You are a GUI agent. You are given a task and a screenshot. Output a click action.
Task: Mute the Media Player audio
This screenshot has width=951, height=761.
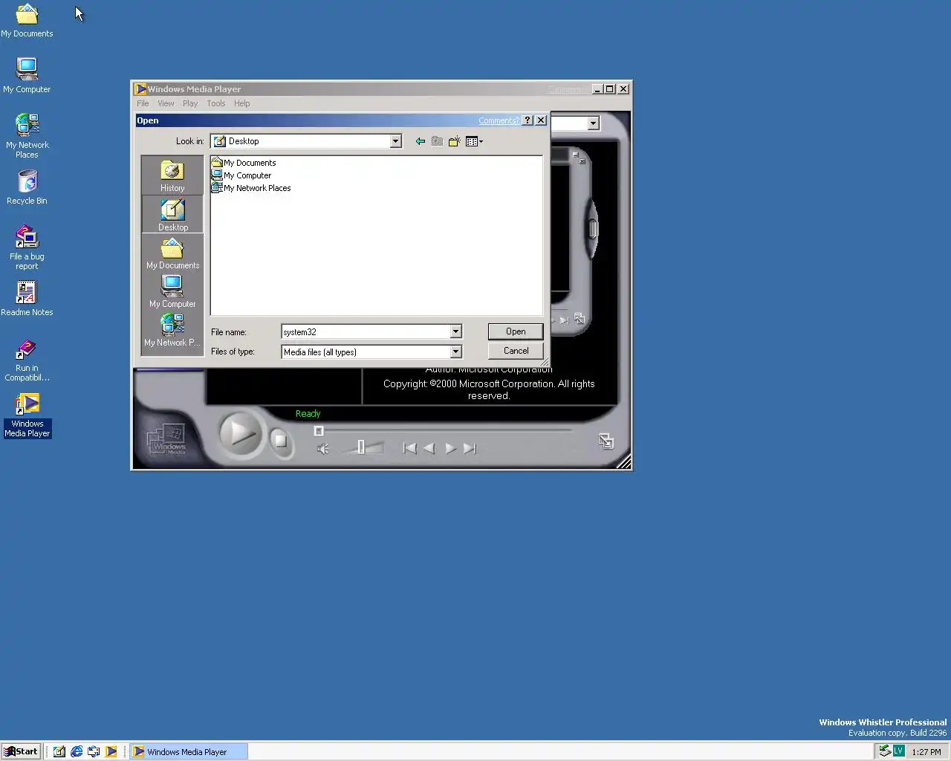(323, 448)
